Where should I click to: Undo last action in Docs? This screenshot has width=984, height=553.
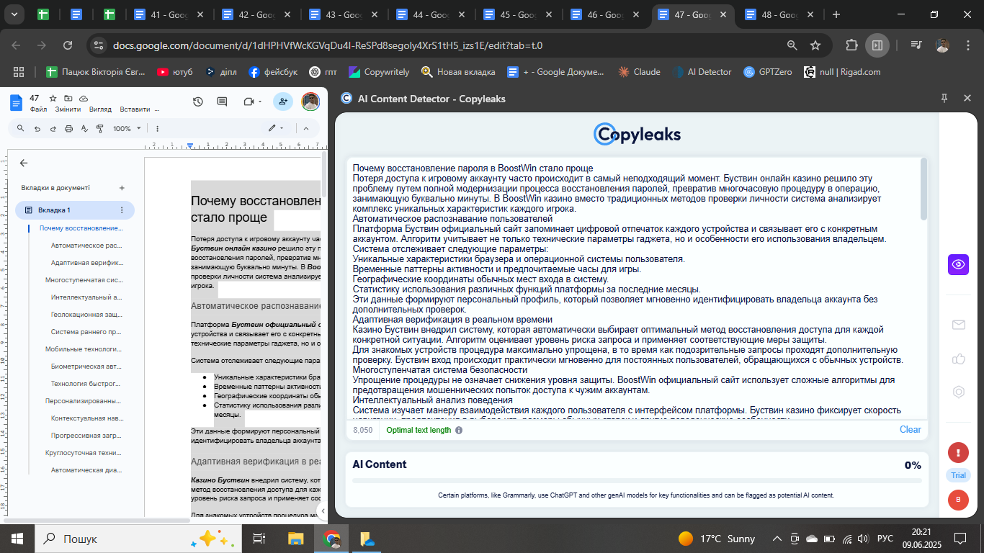(x=37, y=128)
